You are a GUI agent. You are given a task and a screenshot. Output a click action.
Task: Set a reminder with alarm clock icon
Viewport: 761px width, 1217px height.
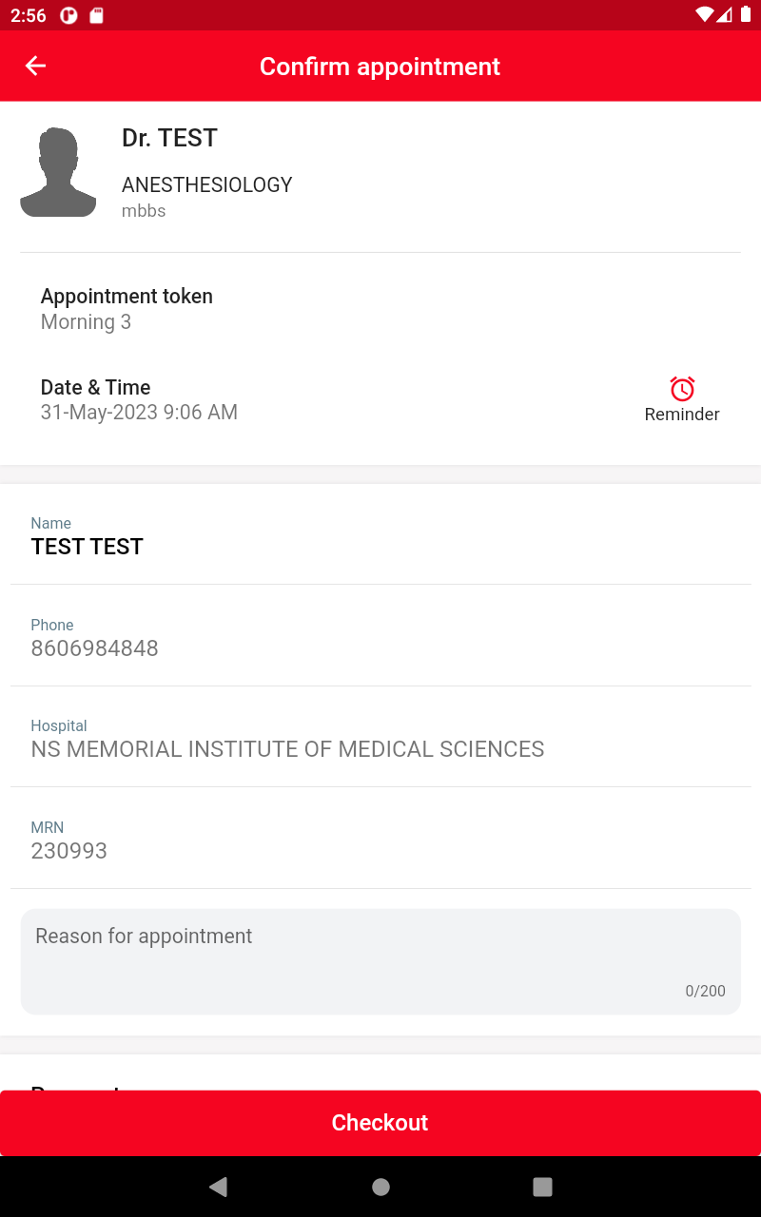[x=682, y=389]
